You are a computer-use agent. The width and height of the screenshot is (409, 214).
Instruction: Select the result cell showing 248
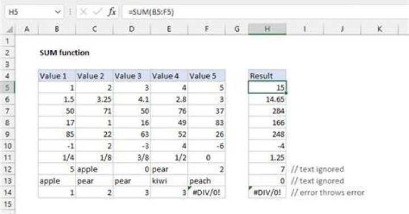[x=268, y=134]
